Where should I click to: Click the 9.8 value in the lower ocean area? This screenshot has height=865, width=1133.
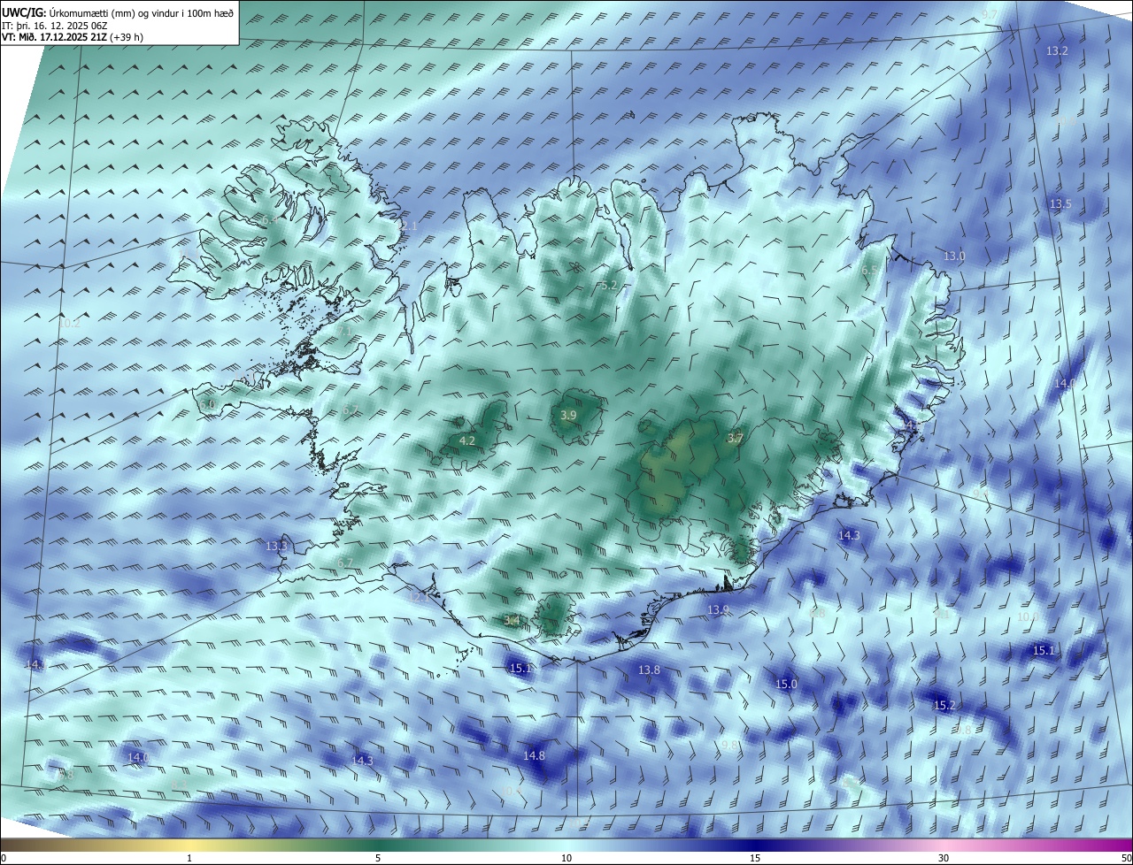pyautogui.click(x=729, y=746)
